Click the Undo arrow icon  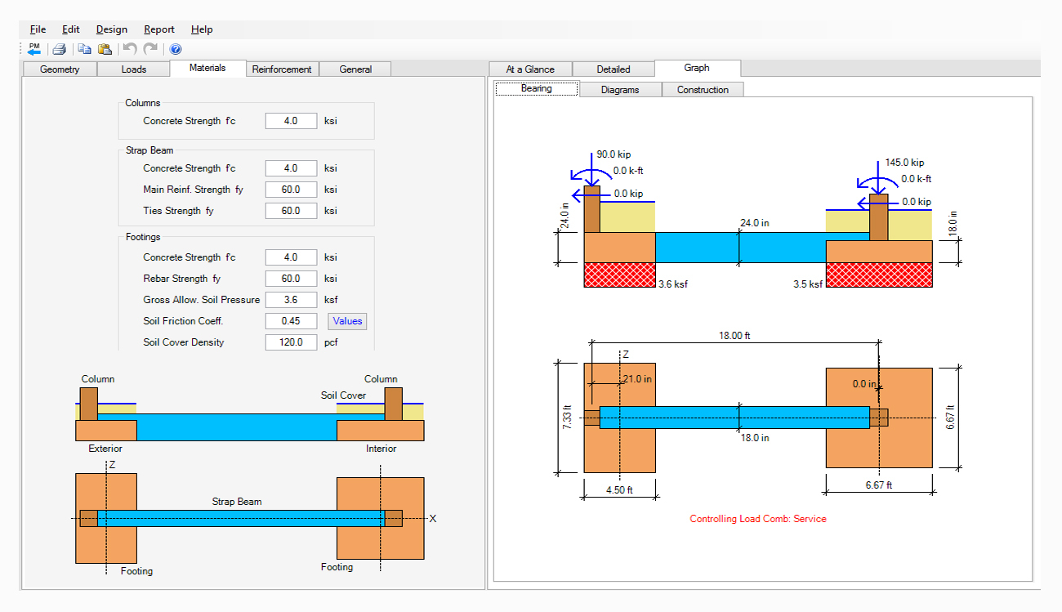(x=130, y=49)
